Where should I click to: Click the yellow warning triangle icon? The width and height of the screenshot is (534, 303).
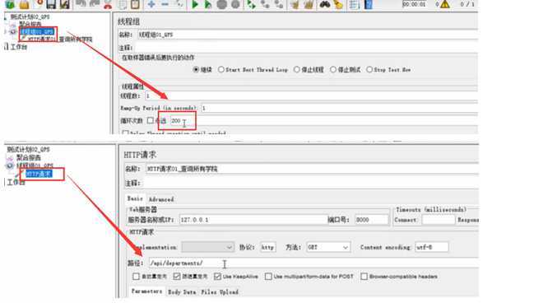[445, 4]
